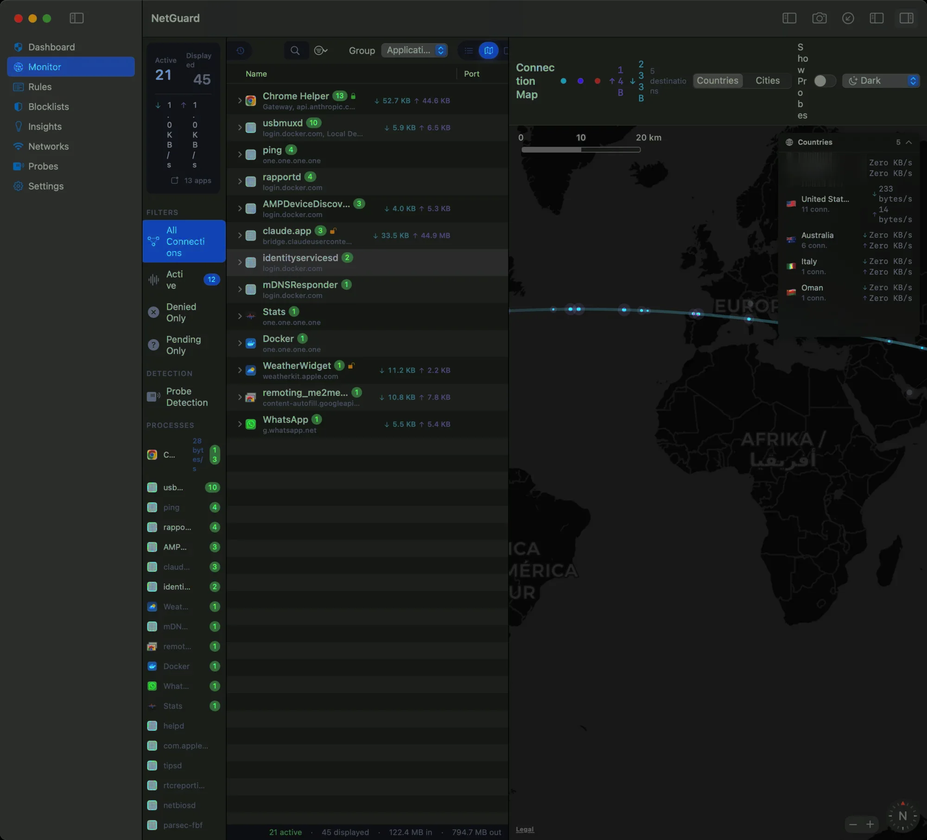Select Italy in Countries list

coord(849,267)
